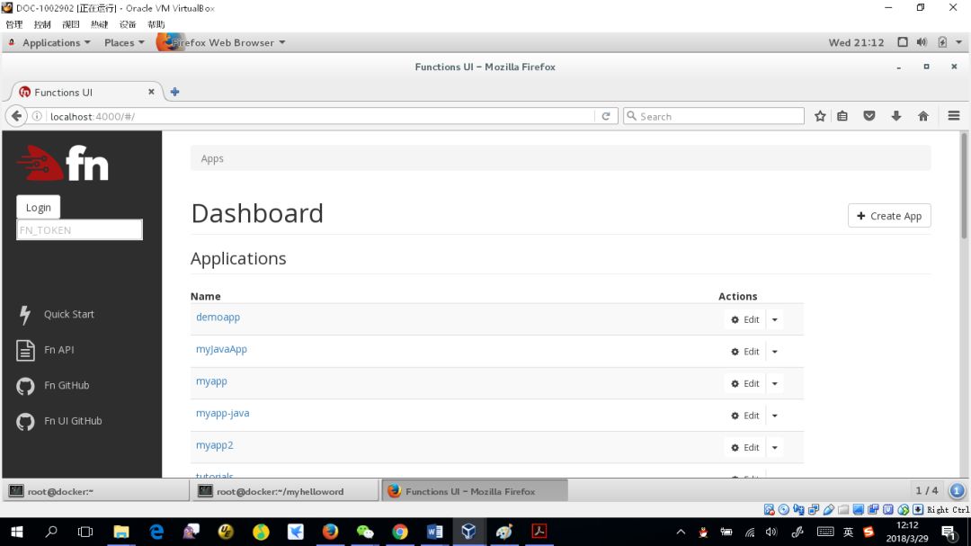Open a new Firefox tab
Image resolution: width=971 pixels, height=546 pixels.
(x=174, y=92)
